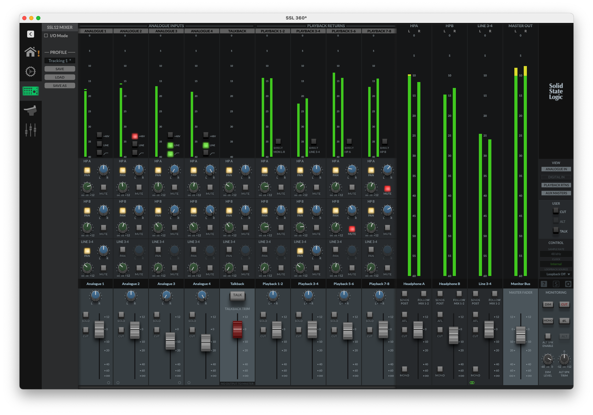Image resolution: width=593 pixels, height=415 pixels.
Task: Open the Loopback Off source dropdown
Action: tap(556, 274)
